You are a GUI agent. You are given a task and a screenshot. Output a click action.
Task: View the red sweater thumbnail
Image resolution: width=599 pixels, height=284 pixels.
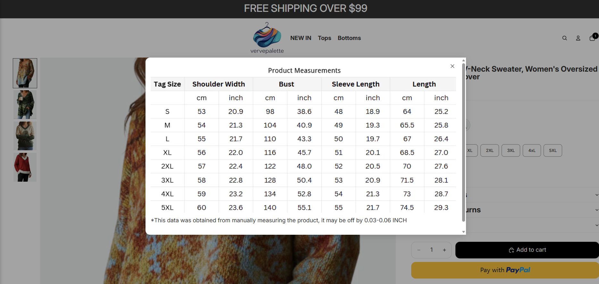coord(25,167)
